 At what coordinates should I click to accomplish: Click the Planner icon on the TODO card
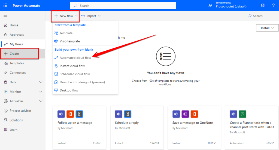click(242, 114)
